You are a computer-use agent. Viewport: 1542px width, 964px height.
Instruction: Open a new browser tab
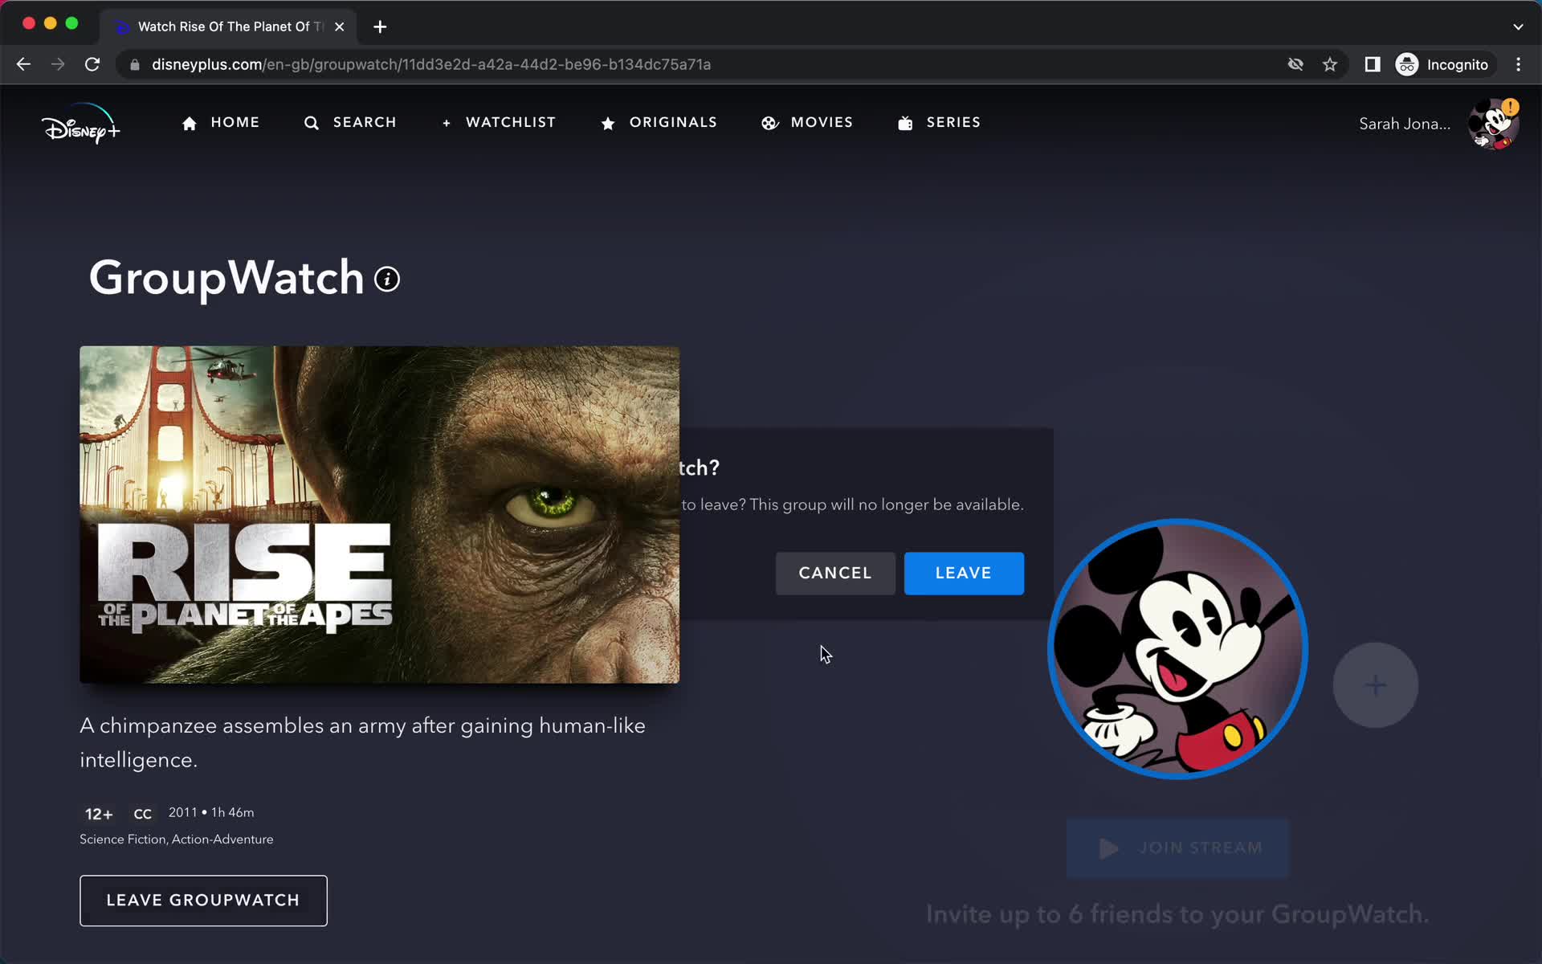[380, 27]
